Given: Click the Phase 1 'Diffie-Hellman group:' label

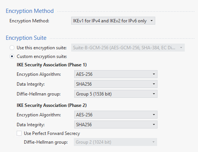Looking at the screenshot, I should 39,94.
